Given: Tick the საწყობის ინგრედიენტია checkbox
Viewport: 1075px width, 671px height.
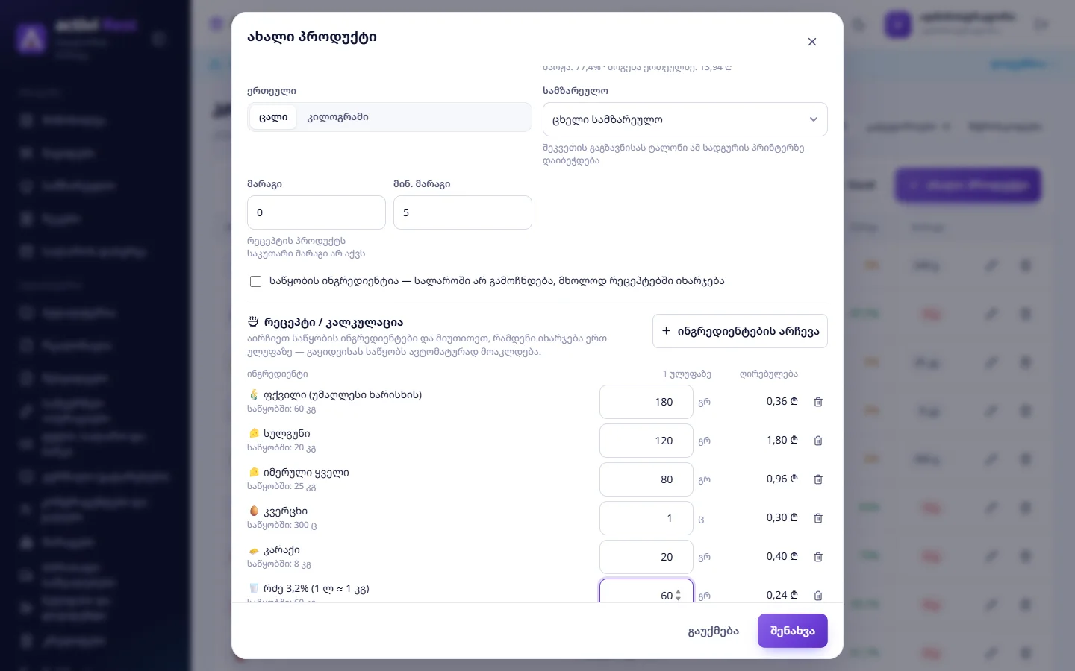Looking at the screenshot, I should pos(255,281).
